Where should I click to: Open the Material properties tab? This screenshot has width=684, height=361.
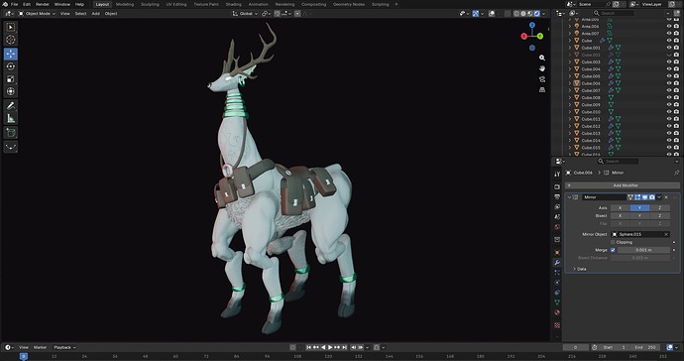click(x=557, y=312)
